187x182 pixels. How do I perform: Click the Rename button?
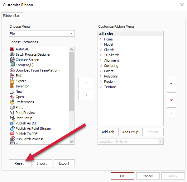153,132
